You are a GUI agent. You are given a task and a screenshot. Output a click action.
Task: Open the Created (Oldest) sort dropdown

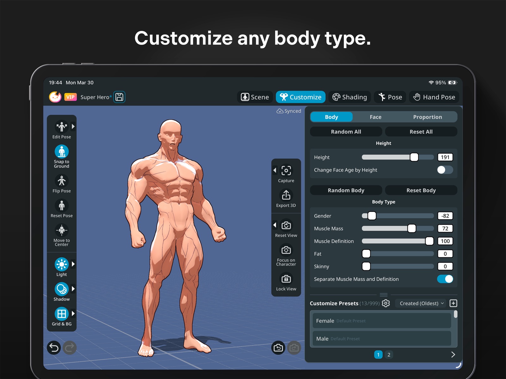click(422, 303)
